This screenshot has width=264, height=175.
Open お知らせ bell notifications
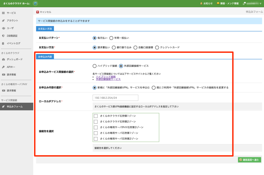point(206,3)
